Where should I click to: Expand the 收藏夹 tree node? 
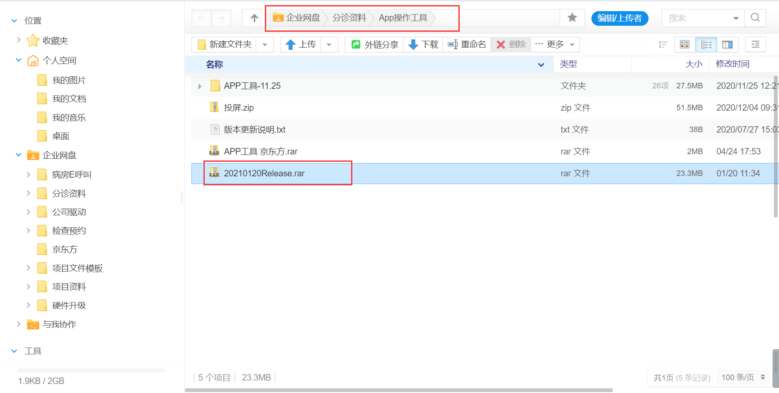coord(18,40)
